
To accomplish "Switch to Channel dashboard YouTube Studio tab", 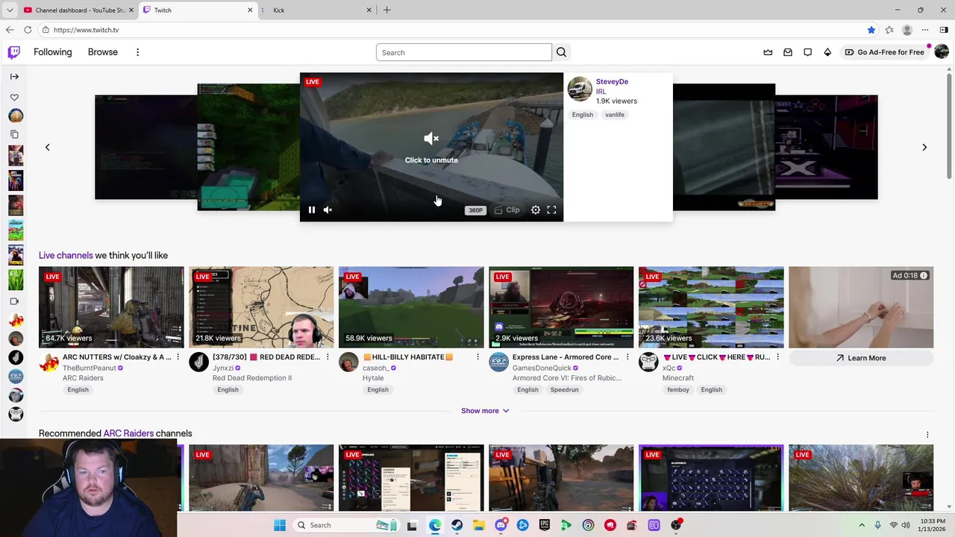I will 80,10.
